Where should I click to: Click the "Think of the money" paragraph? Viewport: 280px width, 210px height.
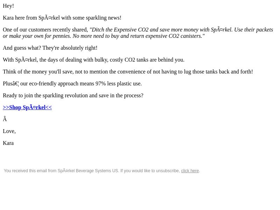point(128,72)
